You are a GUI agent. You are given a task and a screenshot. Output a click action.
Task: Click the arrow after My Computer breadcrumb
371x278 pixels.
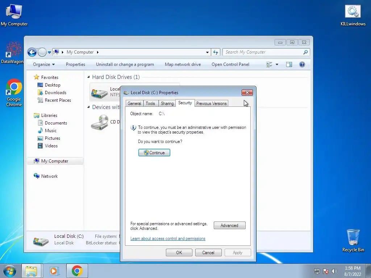pos(97,52)
